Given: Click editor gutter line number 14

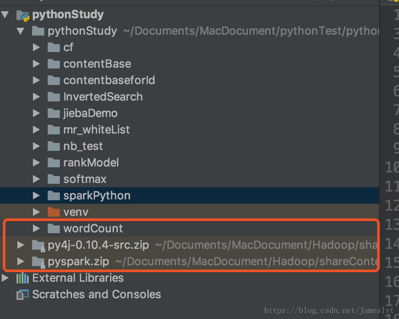Looking at the screenshot, I should click(x=392, y=243).
